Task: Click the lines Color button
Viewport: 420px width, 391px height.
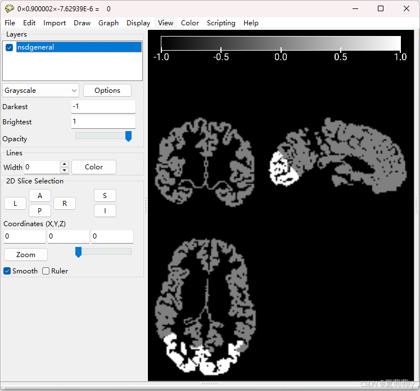Action: [94, 167]
